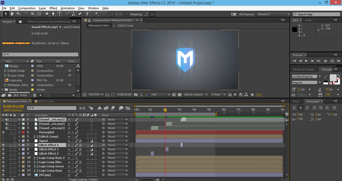342x181 pixels.
Task: Open the Show Channel color management icon
Action: tap(147, 95)
